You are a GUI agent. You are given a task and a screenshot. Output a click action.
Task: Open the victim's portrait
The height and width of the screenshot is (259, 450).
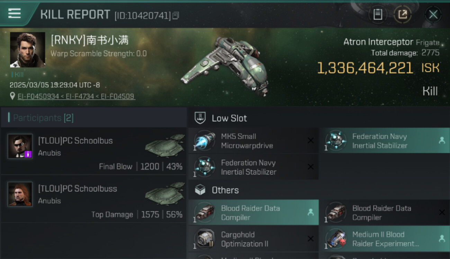[27, 50]
